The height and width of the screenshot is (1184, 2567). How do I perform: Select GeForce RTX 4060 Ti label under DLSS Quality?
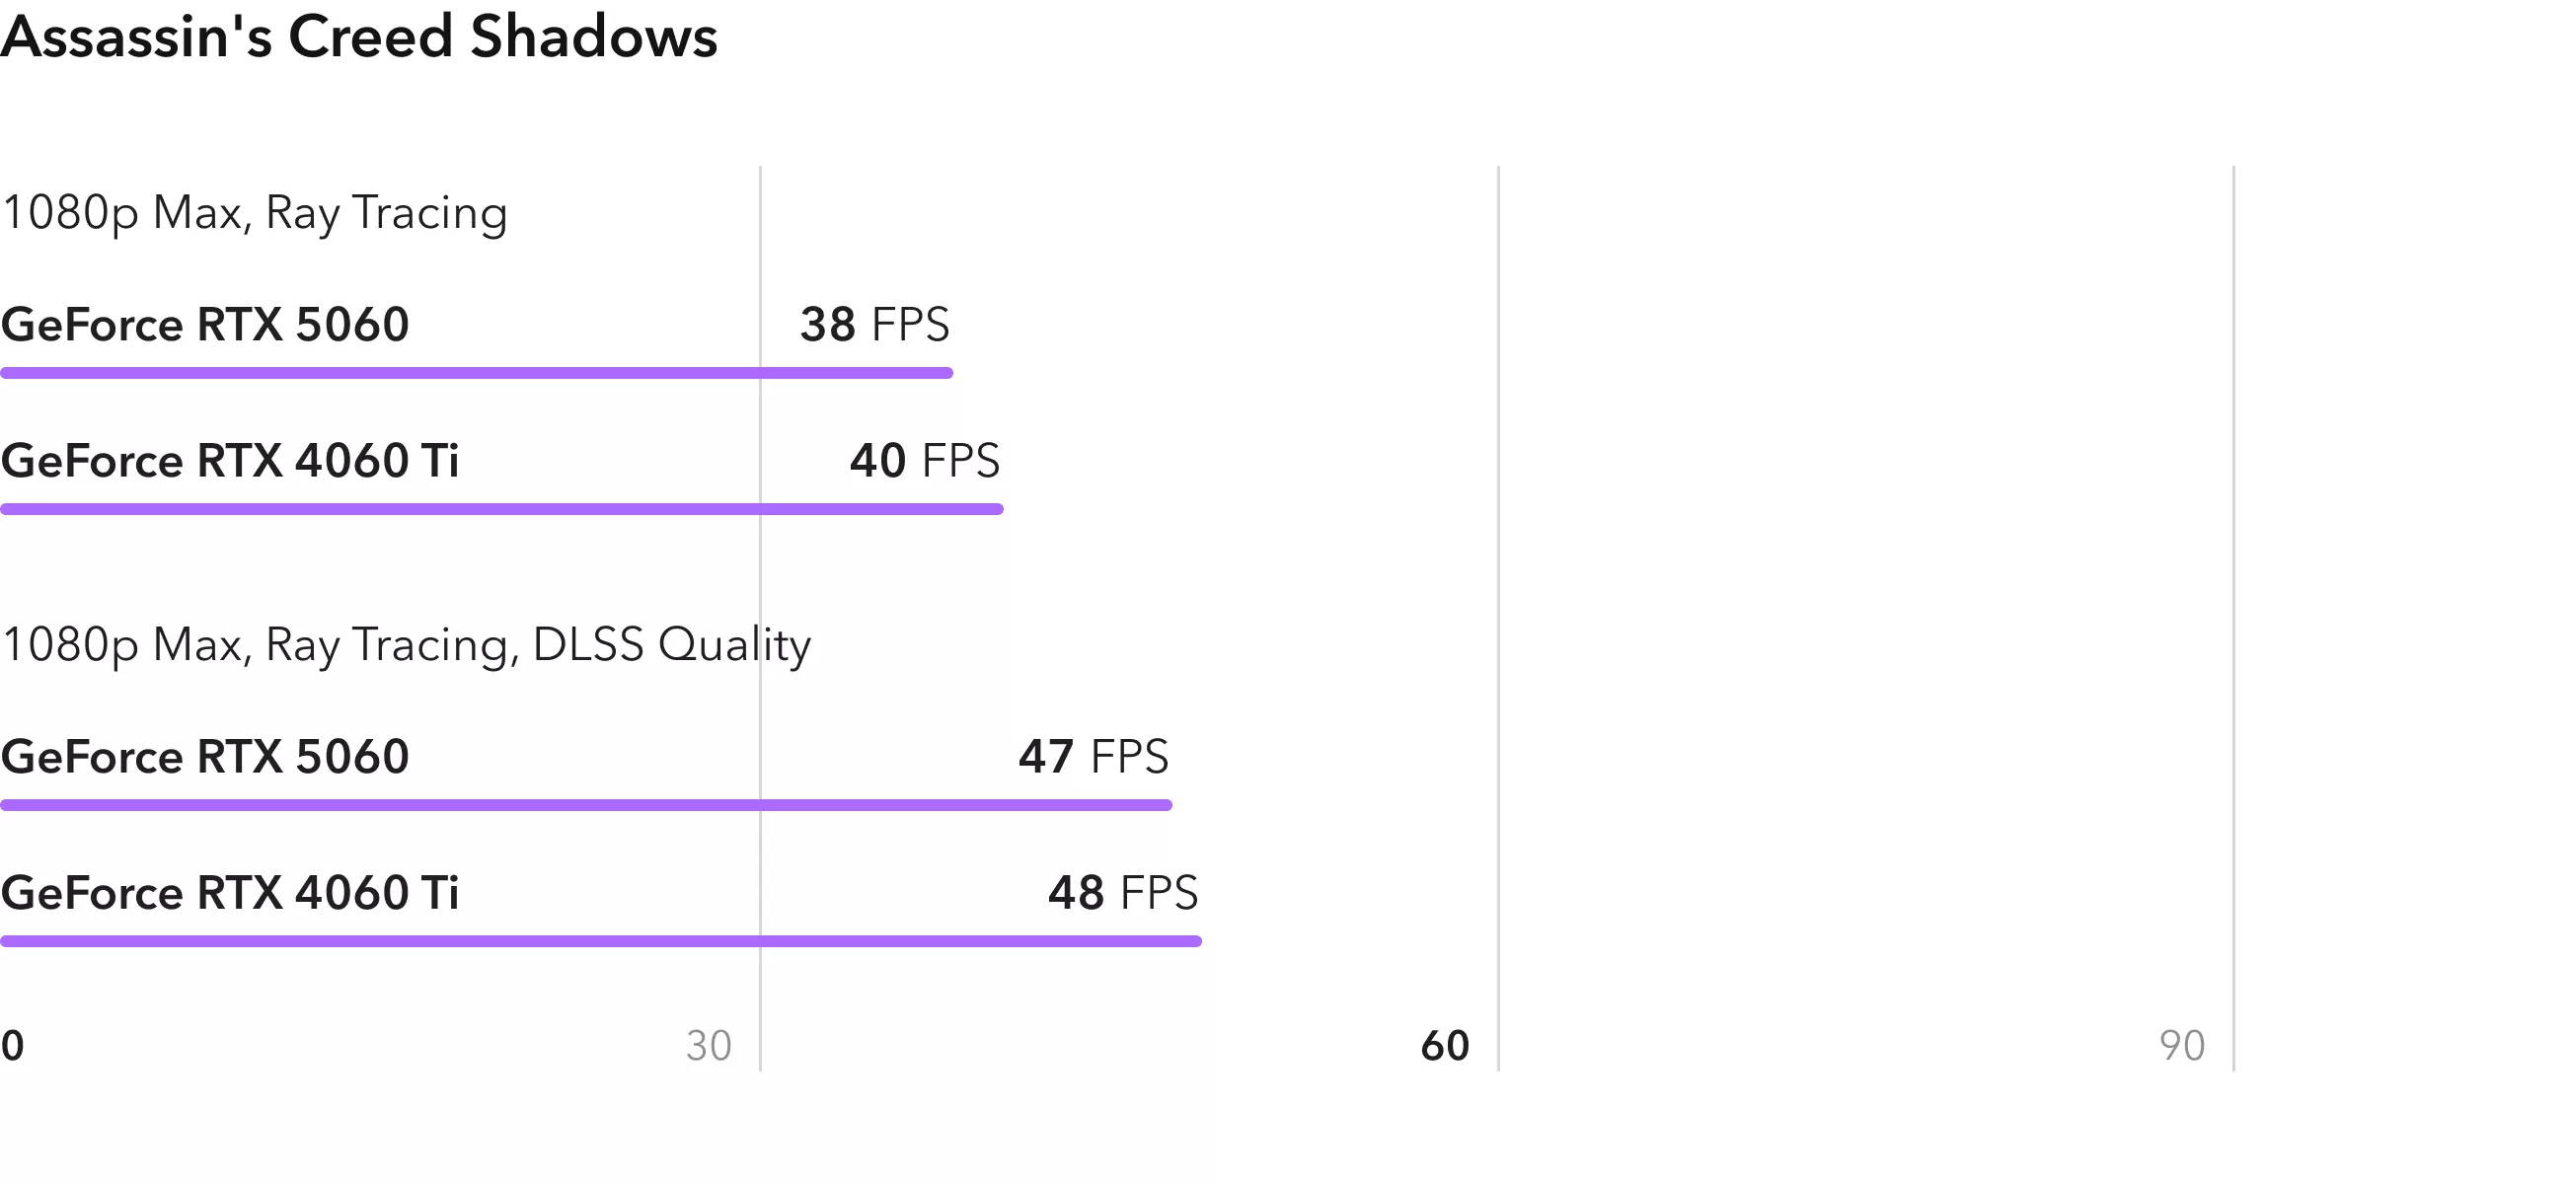[230, 893]
